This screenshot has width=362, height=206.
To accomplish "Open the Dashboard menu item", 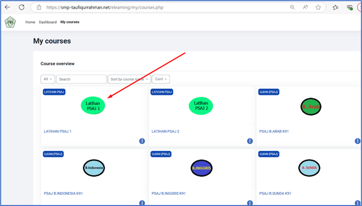I will (x=48, y=22).
